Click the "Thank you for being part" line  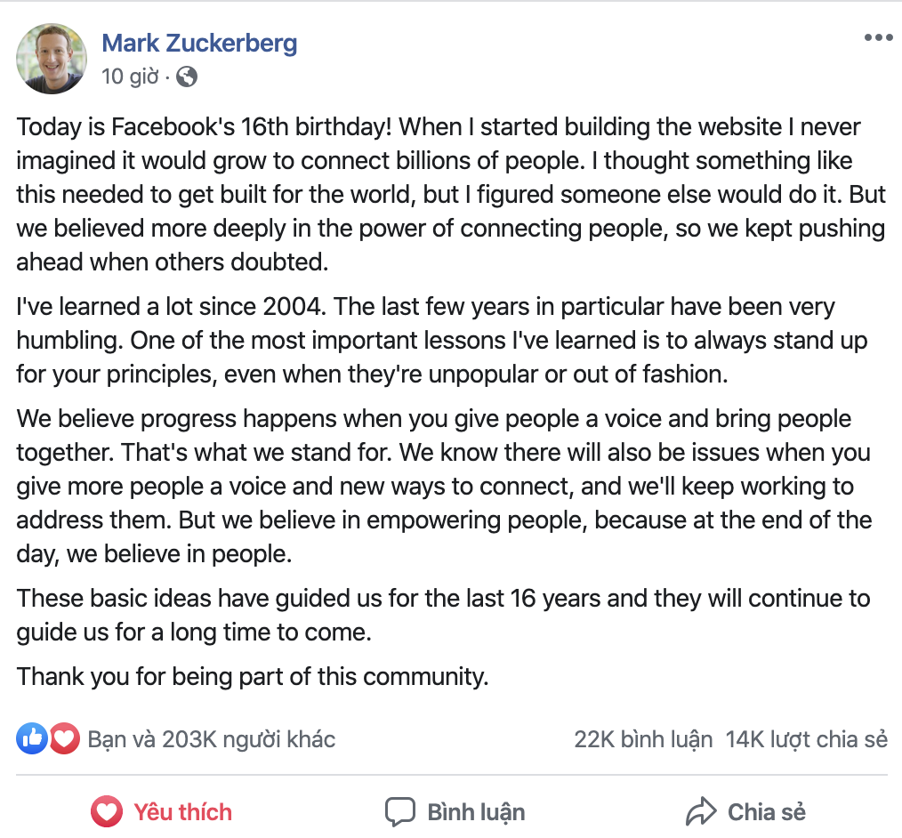253,677
